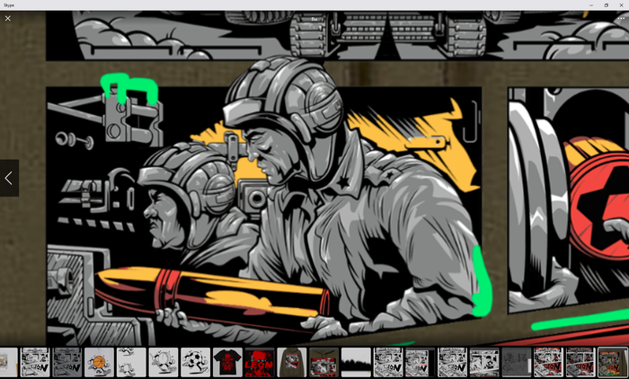Open the black and white gradient thumbnail
Screen dimensions: 629x379
[356, 362]
